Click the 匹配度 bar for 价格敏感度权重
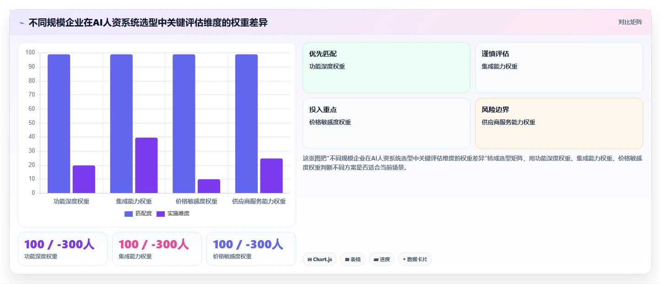Viewport: 661px width, 284px height. (184, 123)
